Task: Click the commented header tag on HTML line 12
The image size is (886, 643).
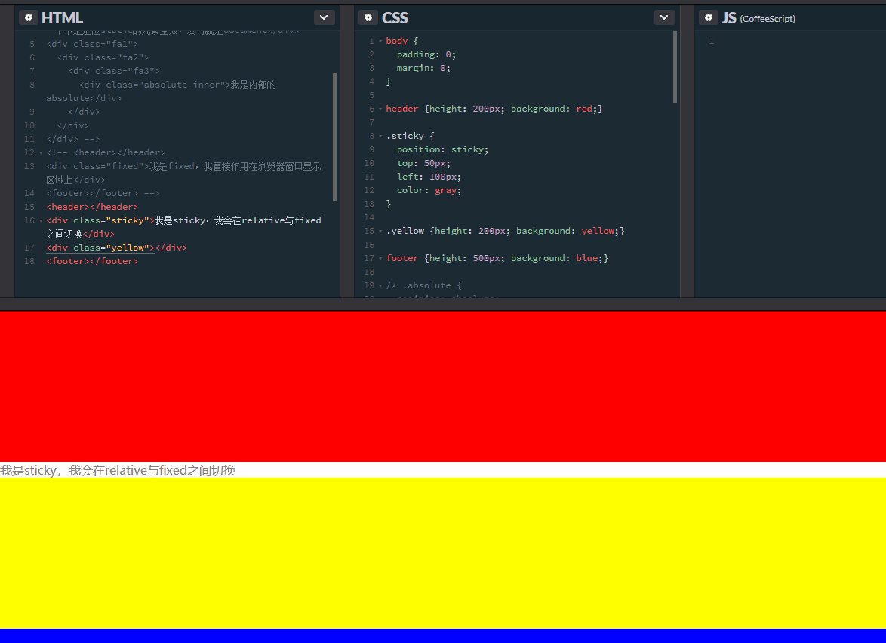Action: click(119, 152)
